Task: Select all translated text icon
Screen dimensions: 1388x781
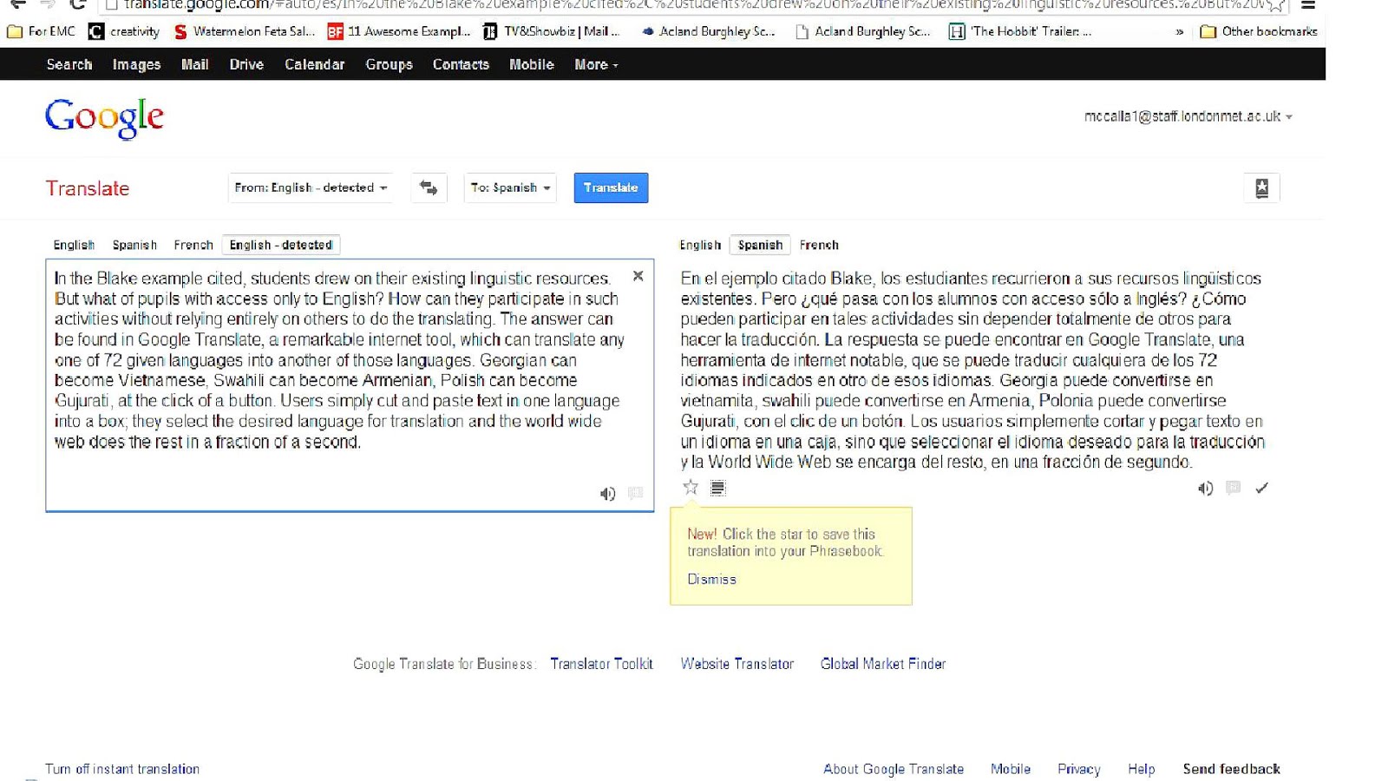Action: pos(717,488)
